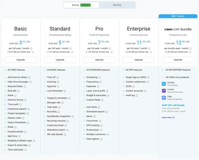Click the cake.com bundle logo
199x160 pixels.
pyautogui.click(x=178, y=29)
